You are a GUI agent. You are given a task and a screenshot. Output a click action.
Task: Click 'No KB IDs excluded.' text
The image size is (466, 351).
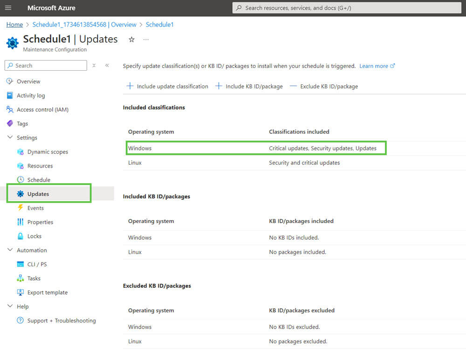click(x=295, y=327)
